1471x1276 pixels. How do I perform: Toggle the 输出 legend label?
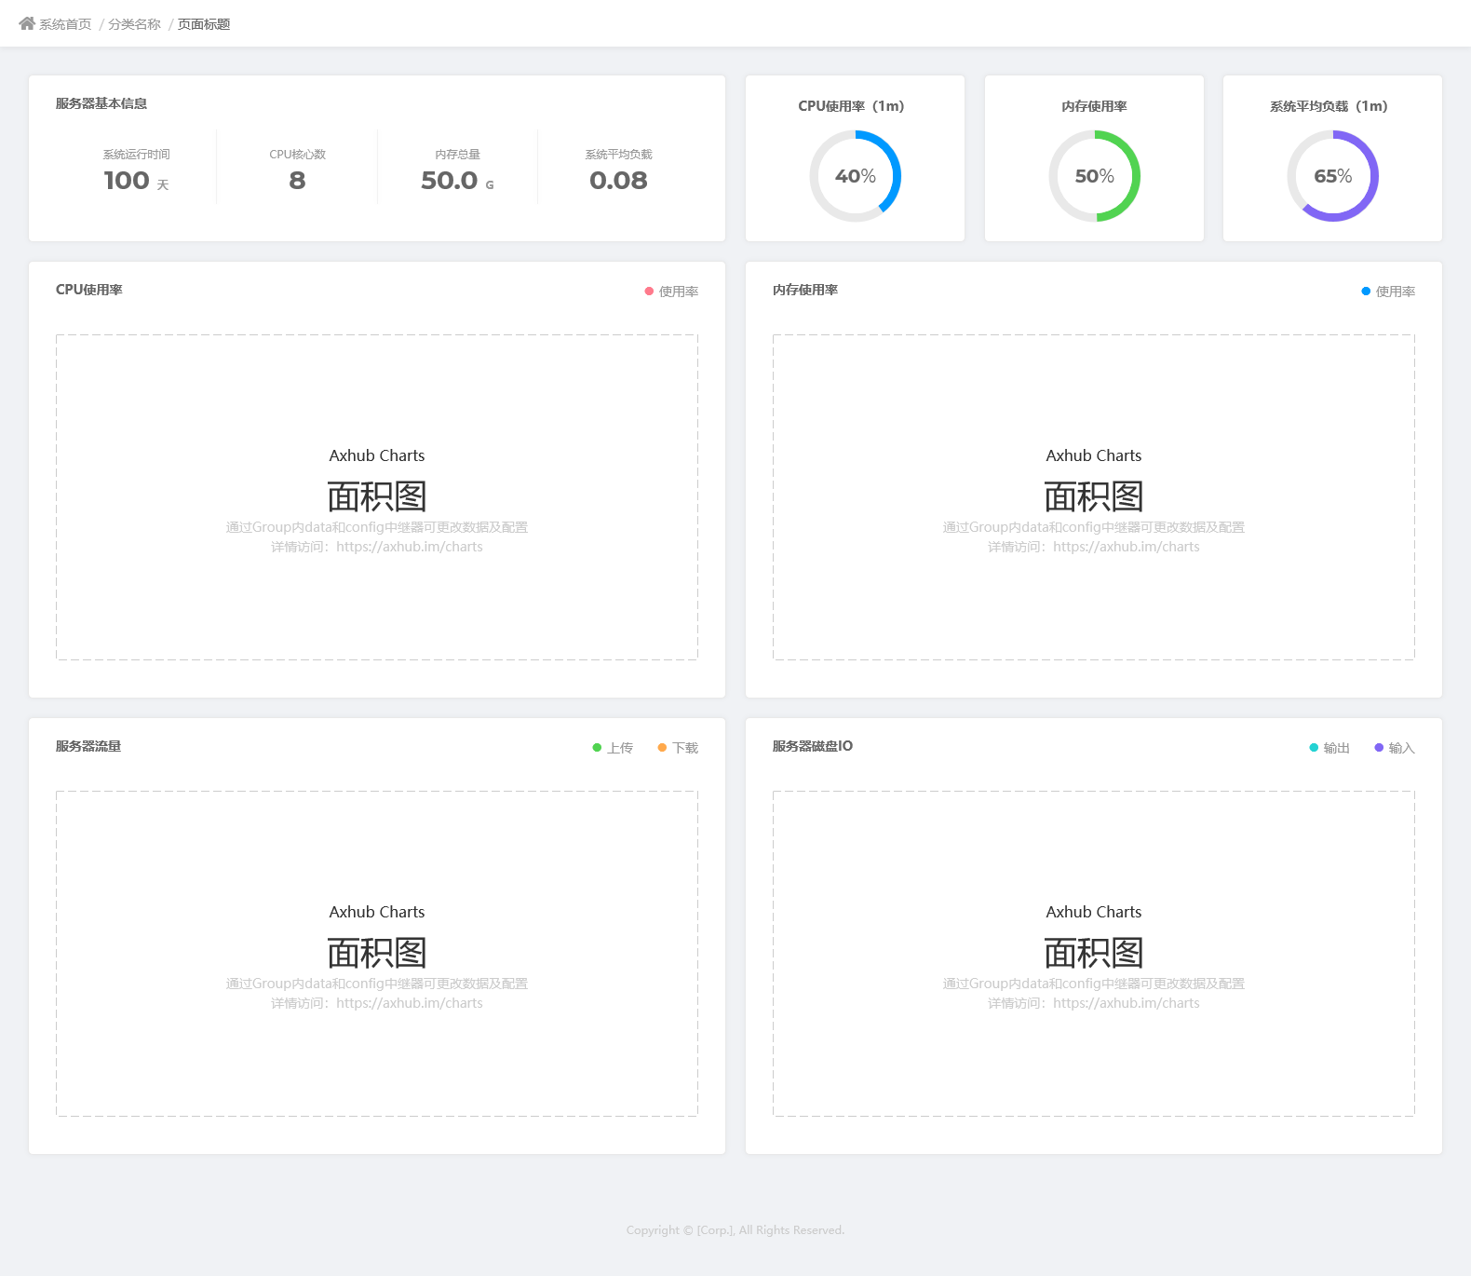pyautogui.click(x=1337, y=748)
